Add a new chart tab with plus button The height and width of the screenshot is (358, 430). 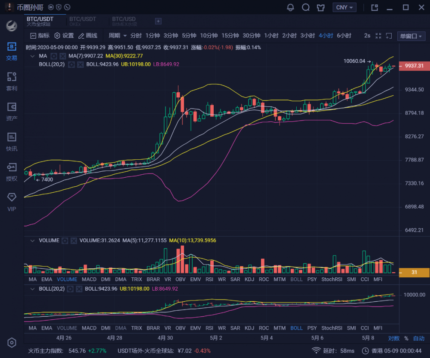(158, 21)
